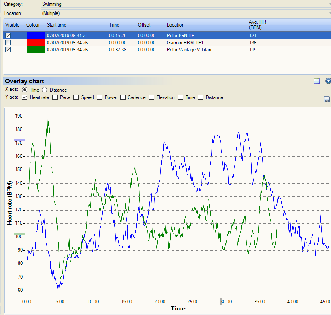
Task: Click the blue colour swatch for Polar IGNITE
Action: pyautogui.click(x=35, y=36)
